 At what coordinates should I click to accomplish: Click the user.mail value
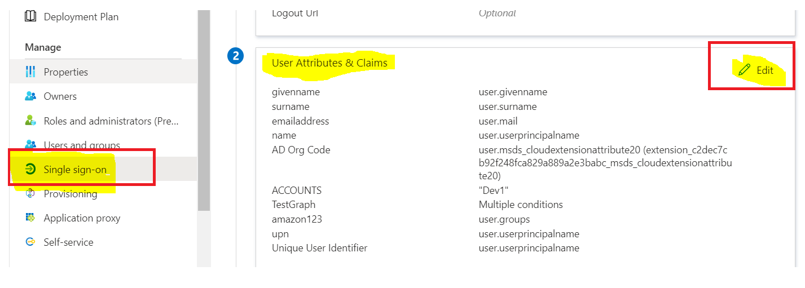pos(498,121)
